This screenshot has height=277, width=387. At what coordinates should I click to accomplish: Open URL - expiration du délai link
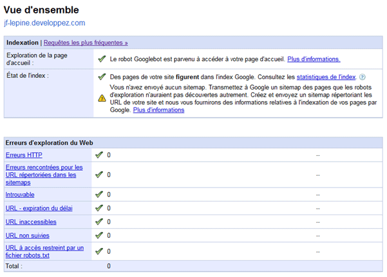[x=41, y=208]
